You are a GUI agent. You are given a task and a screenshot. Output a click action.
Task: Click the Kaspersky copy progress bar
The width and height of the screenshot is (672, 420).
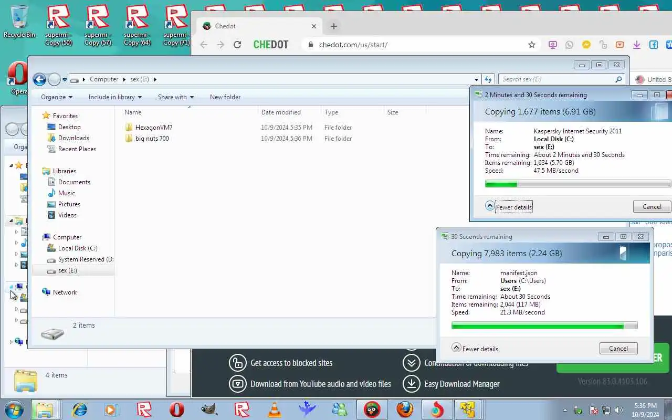point(578,184)
